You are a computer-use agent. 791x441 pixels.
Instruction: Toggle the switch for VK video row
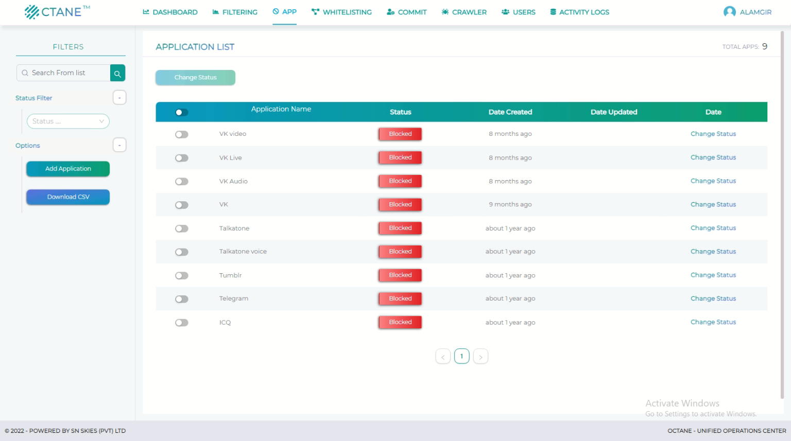(181, 134)
